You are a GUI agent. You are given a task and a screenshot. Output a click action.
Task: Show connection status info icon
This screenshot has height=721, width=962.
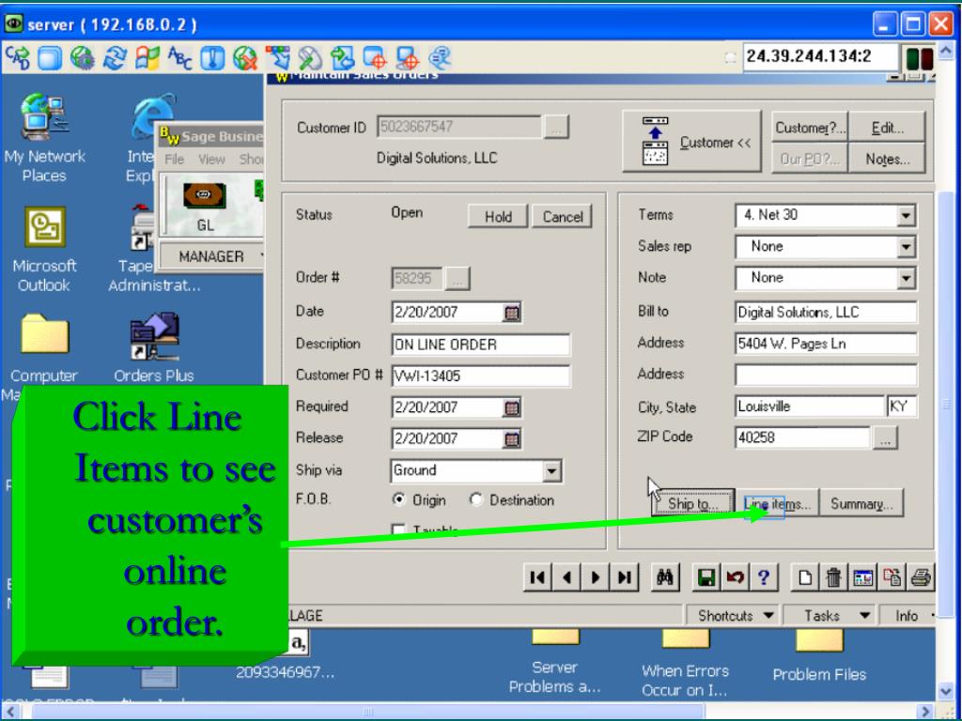pos(212,58)
